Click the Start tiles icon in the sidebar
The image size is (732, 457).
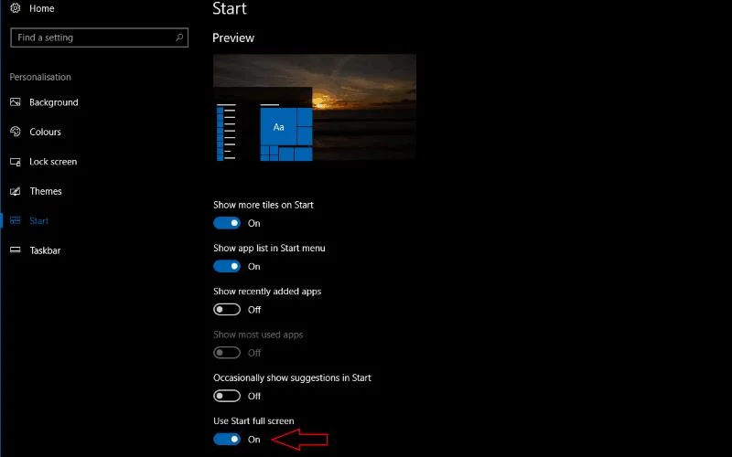pos(16,220)
